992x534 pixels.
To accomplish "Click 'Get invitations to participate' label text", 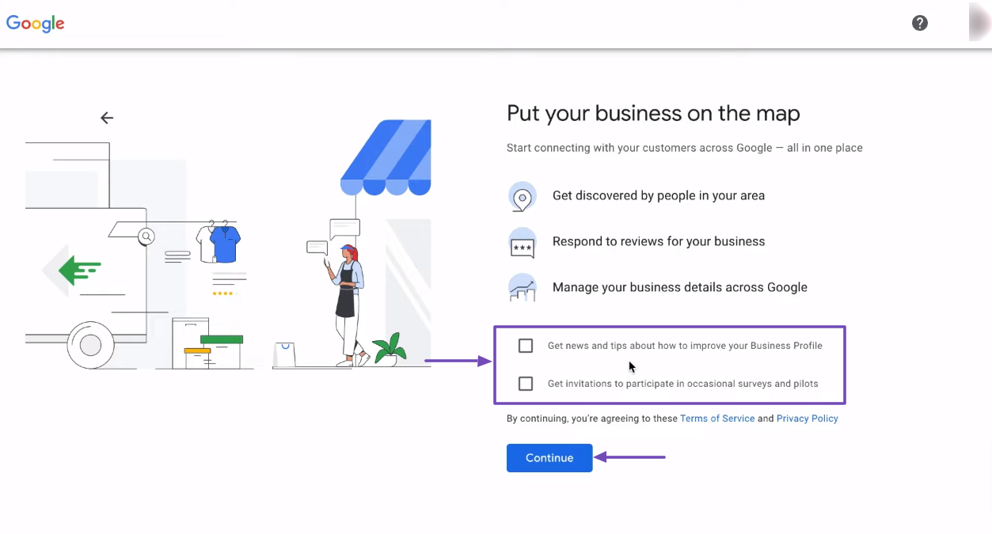I will pyautogui.click(x=683, y=384).
